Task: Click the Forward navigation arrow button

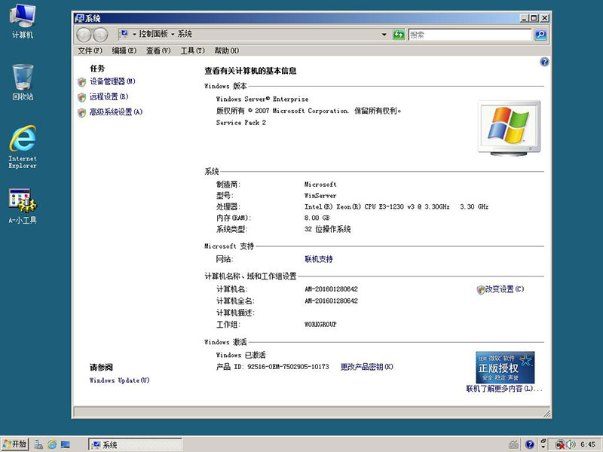Action: click(x=100, y=35)
